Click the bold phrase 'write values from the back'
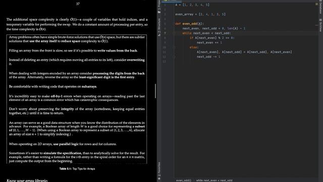323x182 pixels. [117, 51]
